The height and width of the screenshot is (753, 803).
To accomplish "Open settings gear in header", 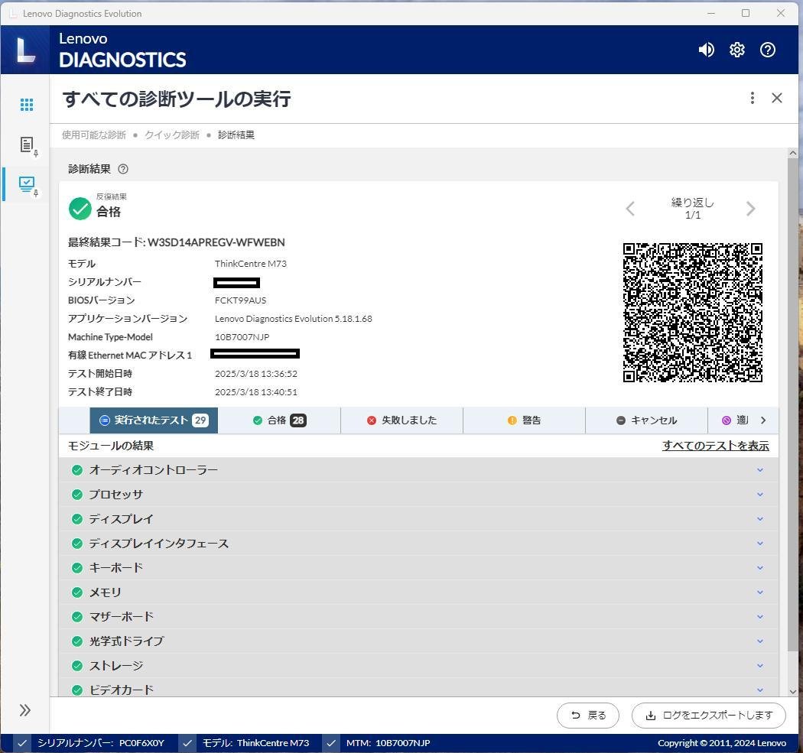I will pyautogui.click(x=736, y=50).
